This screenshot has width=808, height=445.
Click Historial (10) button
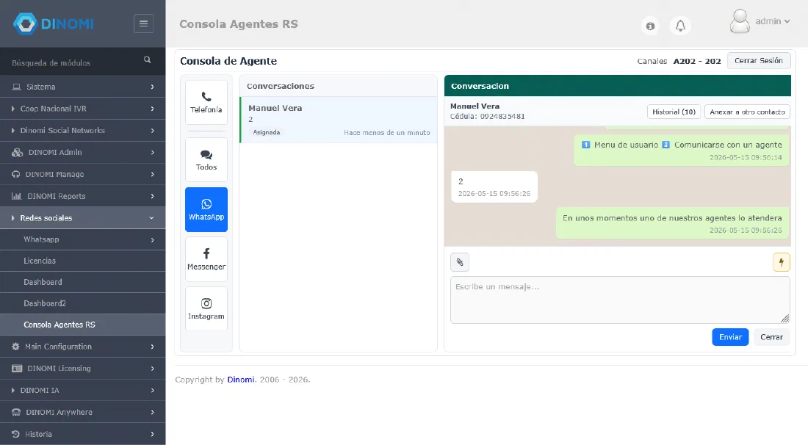pyautogui.click(x=674, y=112)
